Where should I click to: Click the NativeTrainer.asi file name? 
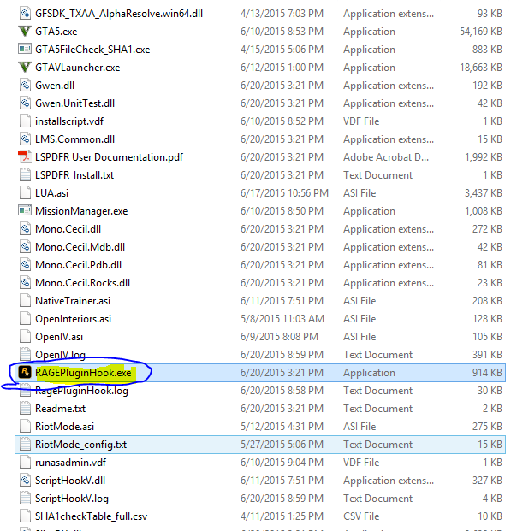coord(72,301)
